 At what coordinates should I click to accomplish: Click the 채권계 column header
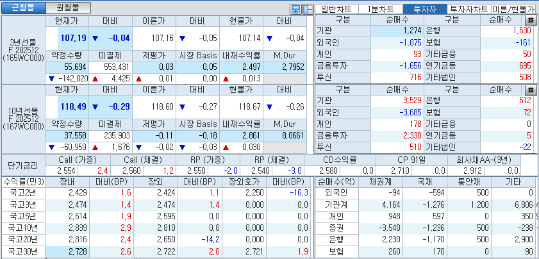click(x=381, y=181)
